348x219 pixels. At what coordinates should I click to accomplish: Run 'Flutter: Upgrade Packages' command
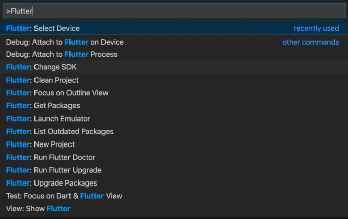(x=52, y=183)
